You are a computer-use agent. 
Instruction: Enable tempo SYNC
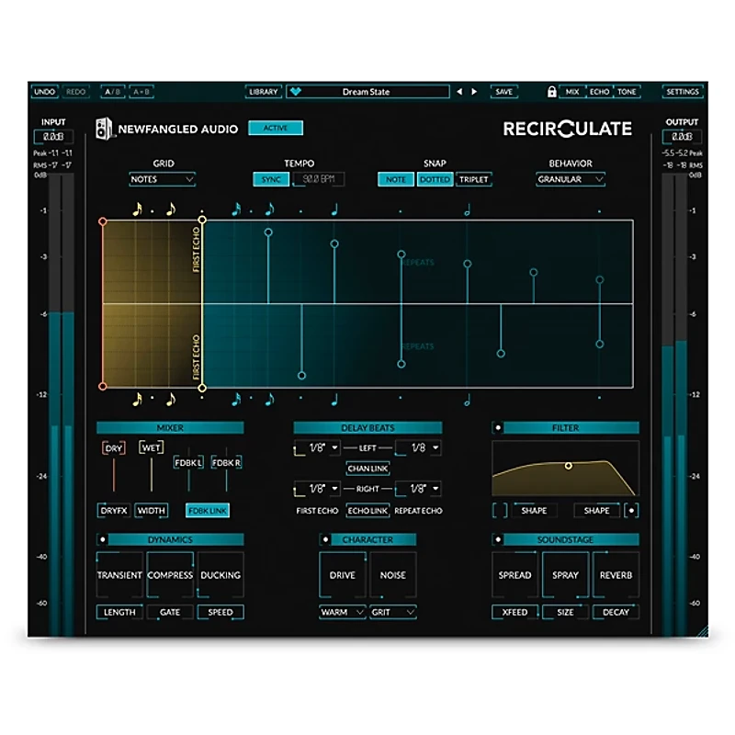pyautogui.click(x=271, y=179)
